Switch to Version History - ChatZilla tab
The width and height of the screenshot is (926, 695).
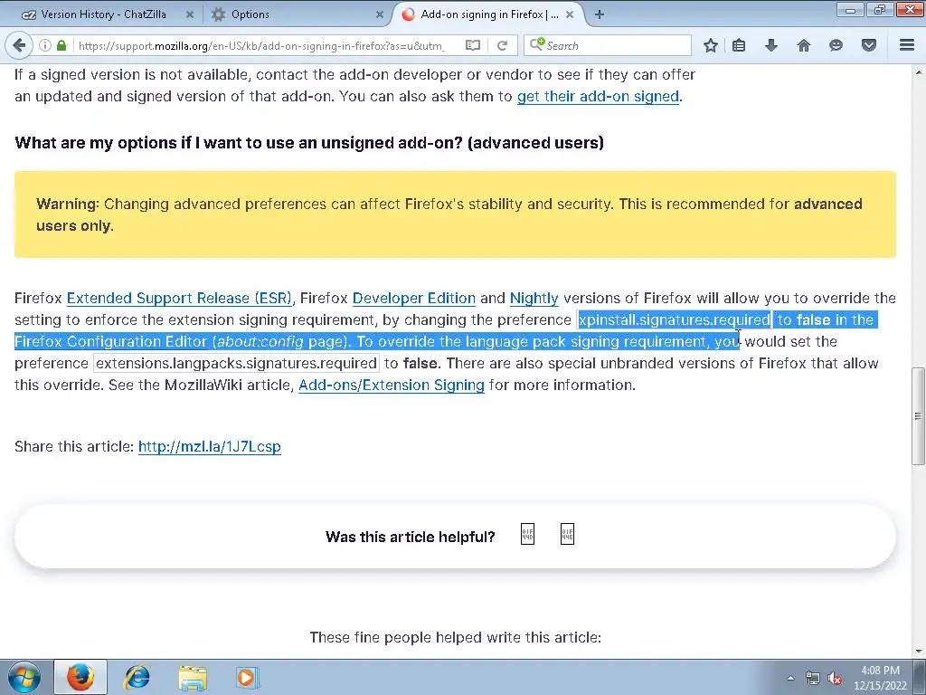tap(102, 14)
